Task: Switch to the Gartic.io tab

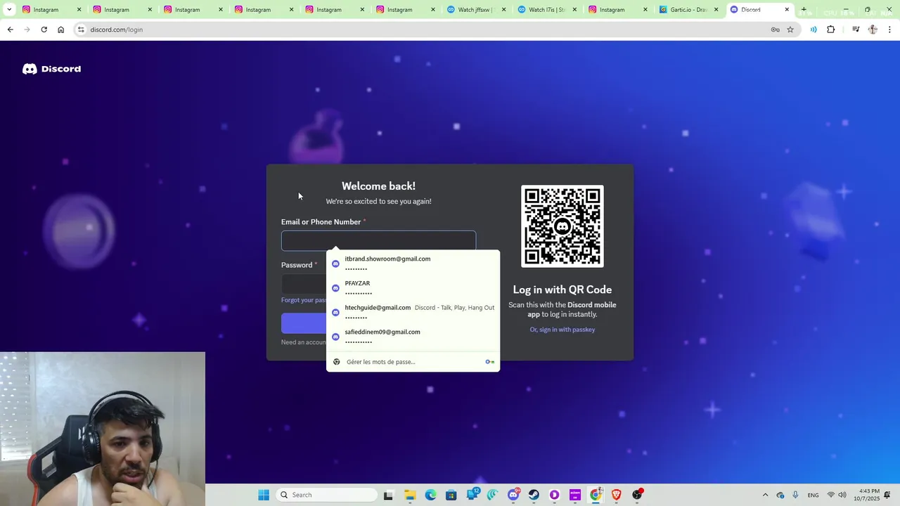Action: [x=688, y=10]
